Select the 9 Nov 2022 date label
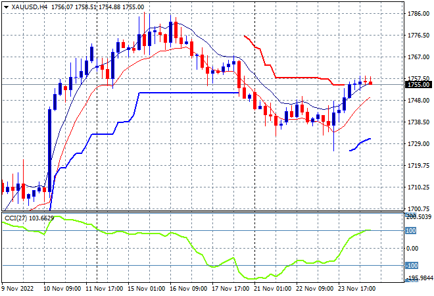The image size is (434, 296). 18,289
